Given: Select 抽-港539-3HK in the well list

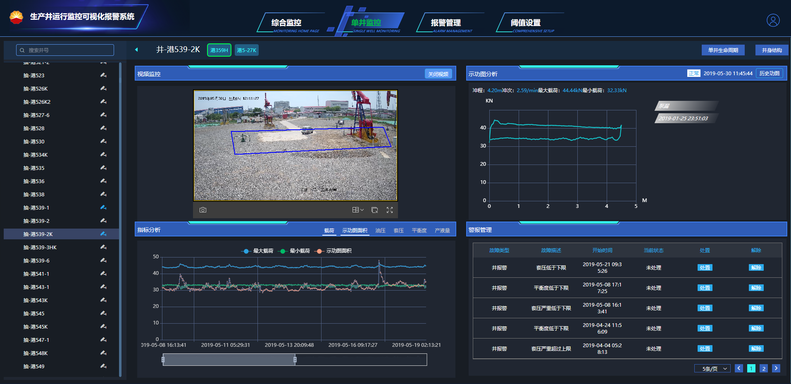Looking at the screenshot, I should coord(40,248).
